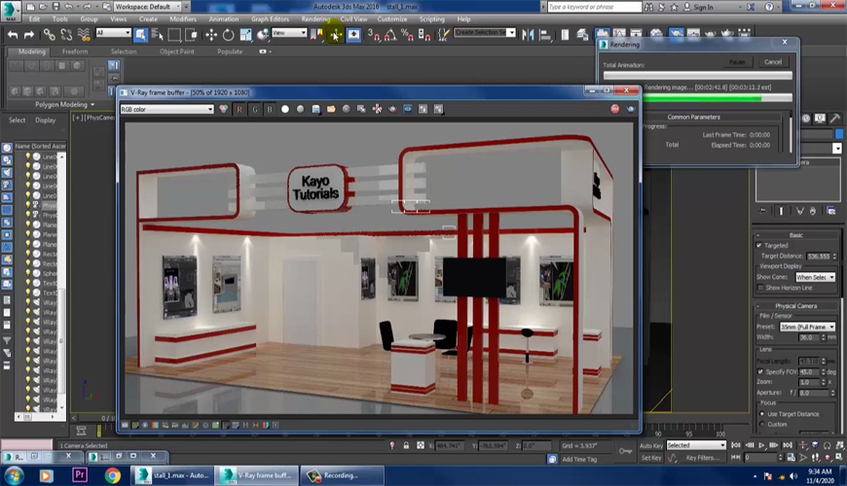Click Cancel in the Rendering dialog
This screenshot has height=486, width=847.
[x=773, y=62]
